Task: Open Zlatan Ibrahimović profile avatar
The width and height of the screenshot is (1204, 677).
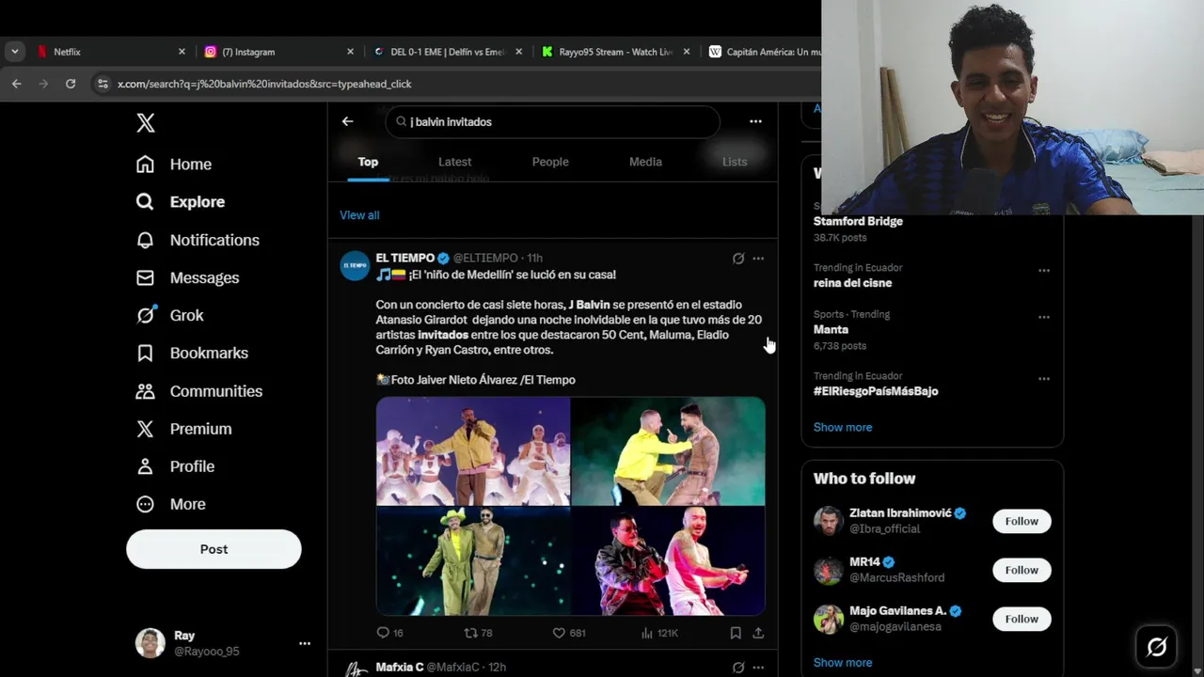Action: point(829,521)
